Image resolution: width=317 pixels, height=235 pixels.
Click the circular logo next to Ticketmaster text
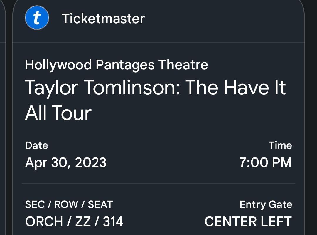[x=37, y=18]
